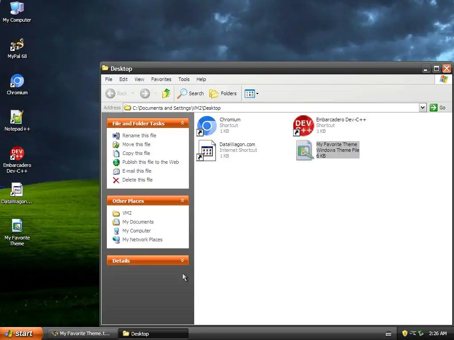This screenshot has height=340, width=454.
Task: Open the Edit menu
Action: pos(123,79)
